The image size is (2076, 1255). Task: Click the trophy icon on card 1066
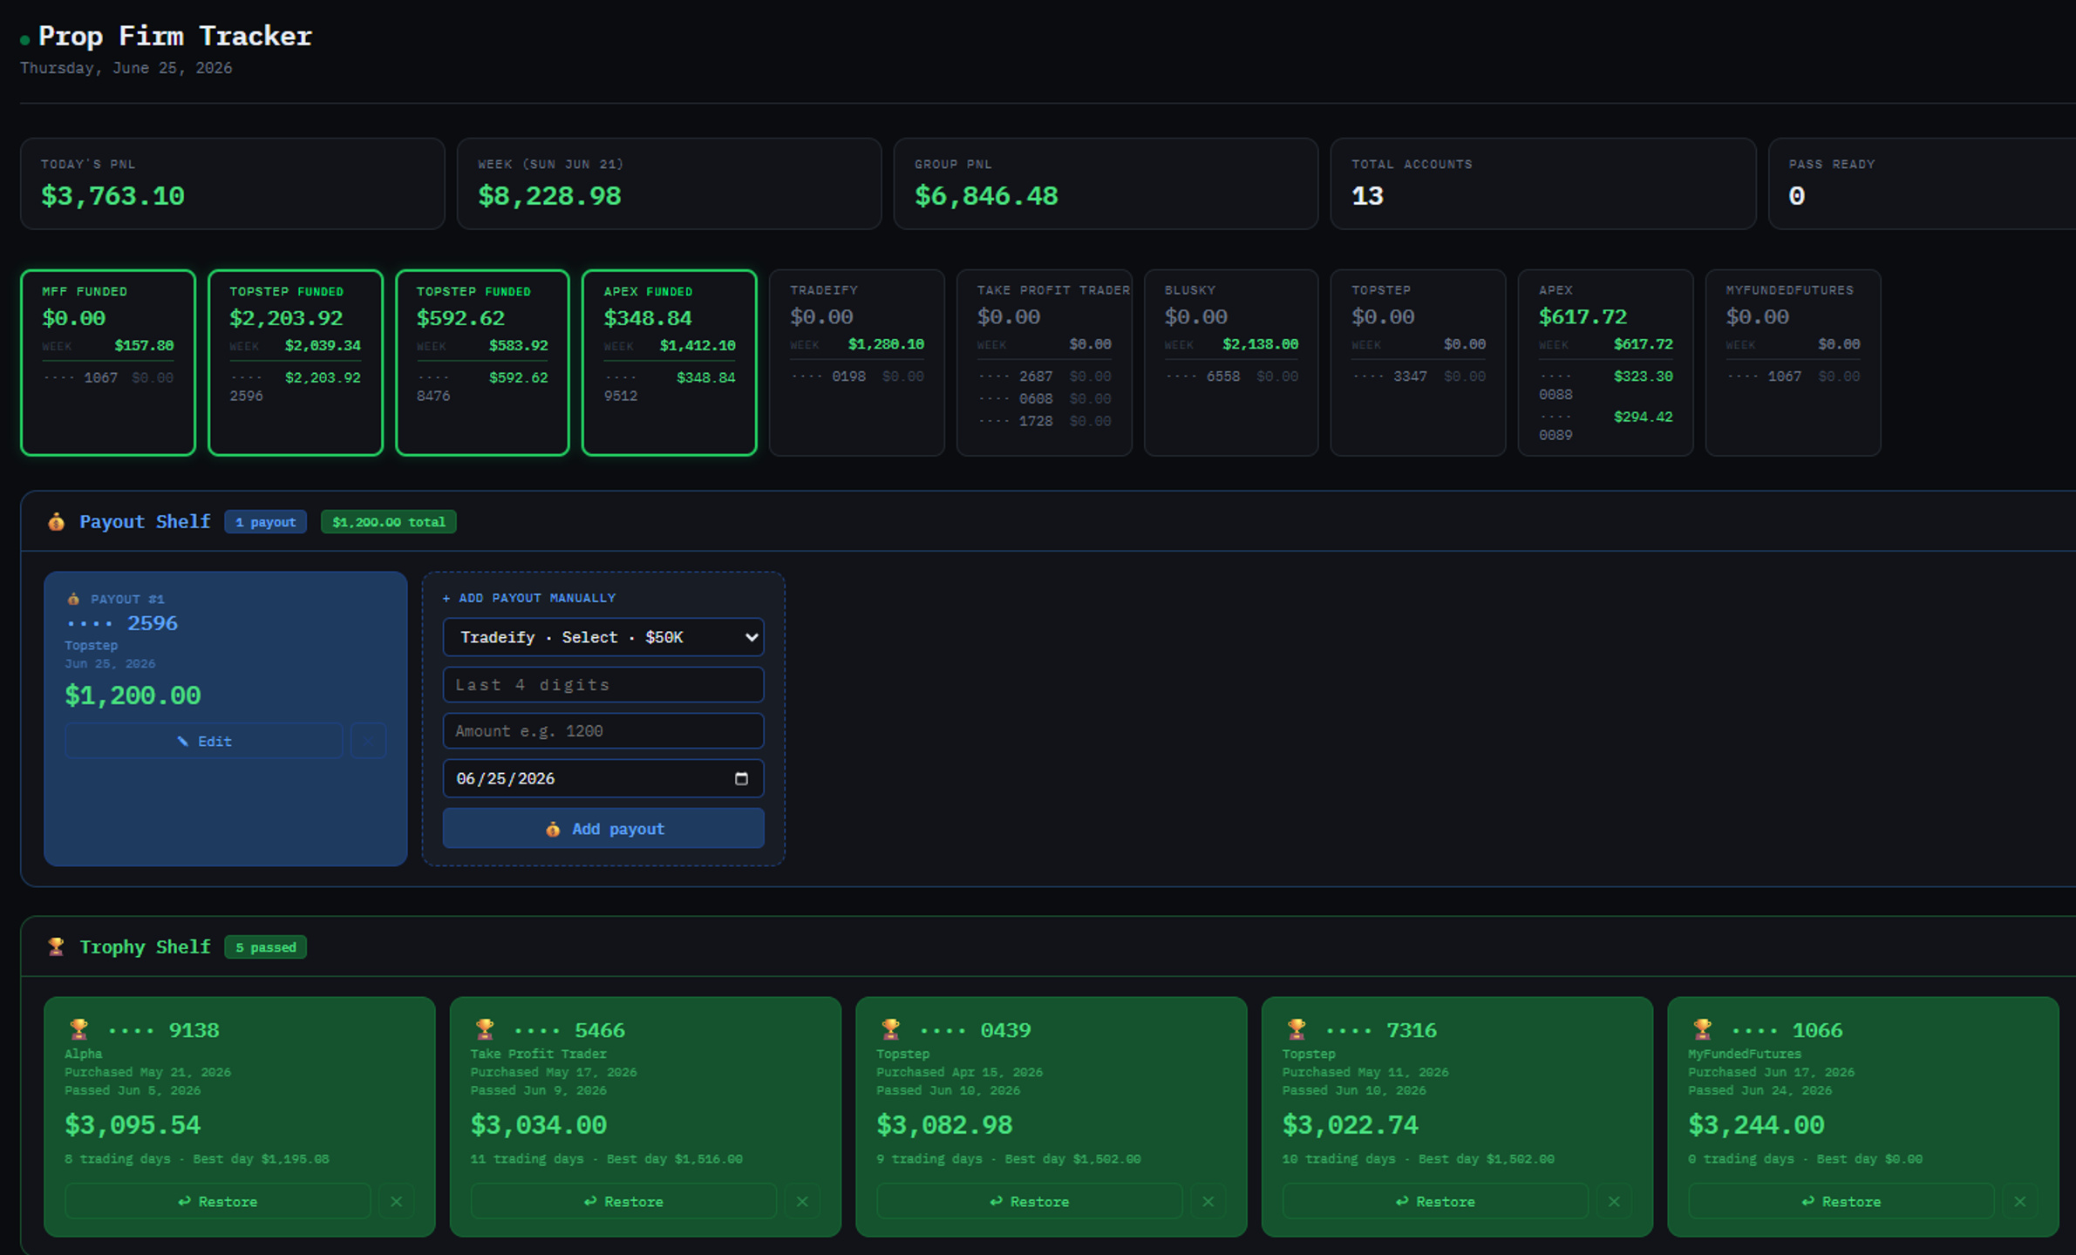[1702, 1029]
